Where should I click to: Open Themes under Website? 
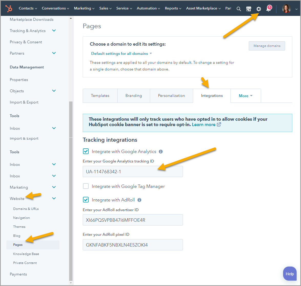click(x=19, y=227)
